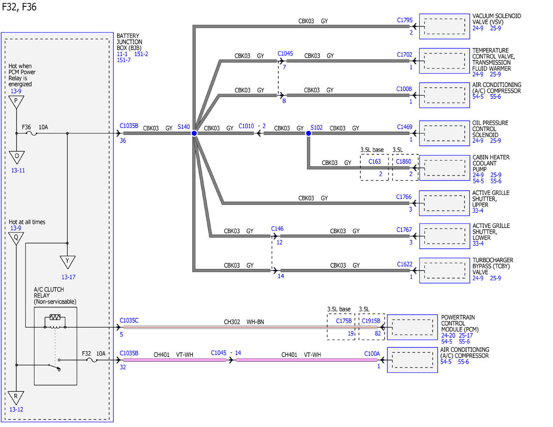Open Battery Junction Box reference 11-1

point(123,54)
